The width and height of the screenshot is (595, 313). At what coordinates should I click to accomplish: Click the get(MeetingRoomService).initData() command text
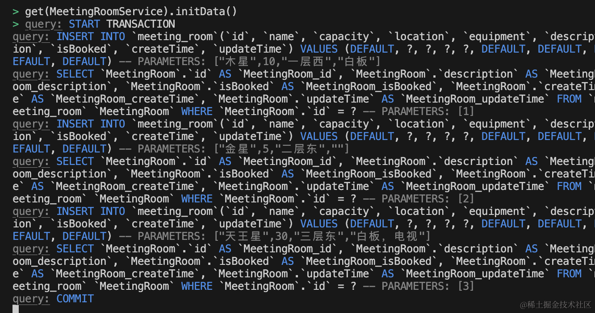[131, 11]
